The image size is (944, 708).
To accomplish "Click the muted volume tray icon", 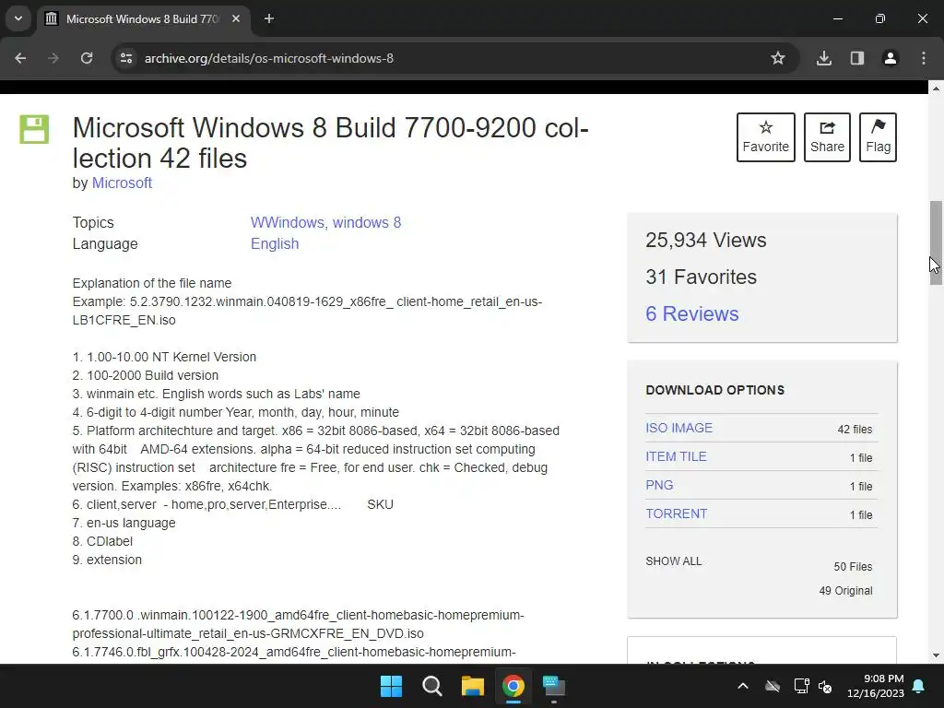I will (x=825, y=686).
